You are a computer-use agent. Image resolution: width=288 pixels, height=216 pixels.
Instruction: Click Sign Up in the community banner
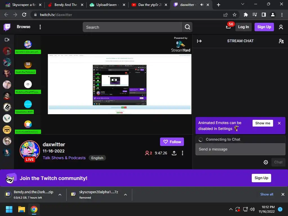tap(261, 178)
